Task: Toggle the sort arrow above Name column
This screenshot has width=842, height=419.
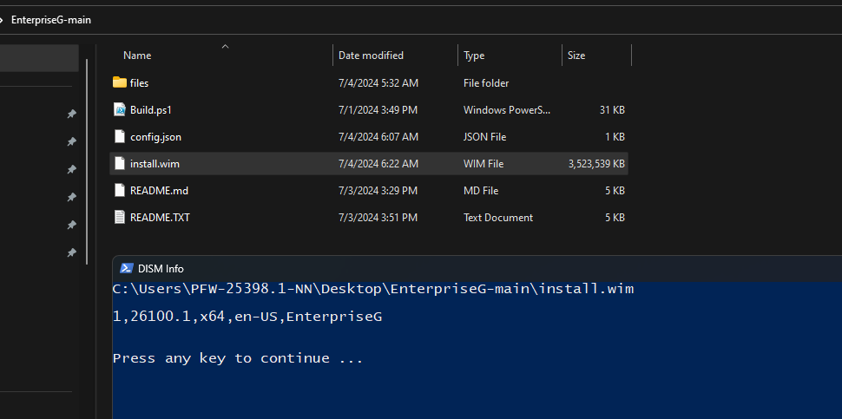Action: click(226, 46)
